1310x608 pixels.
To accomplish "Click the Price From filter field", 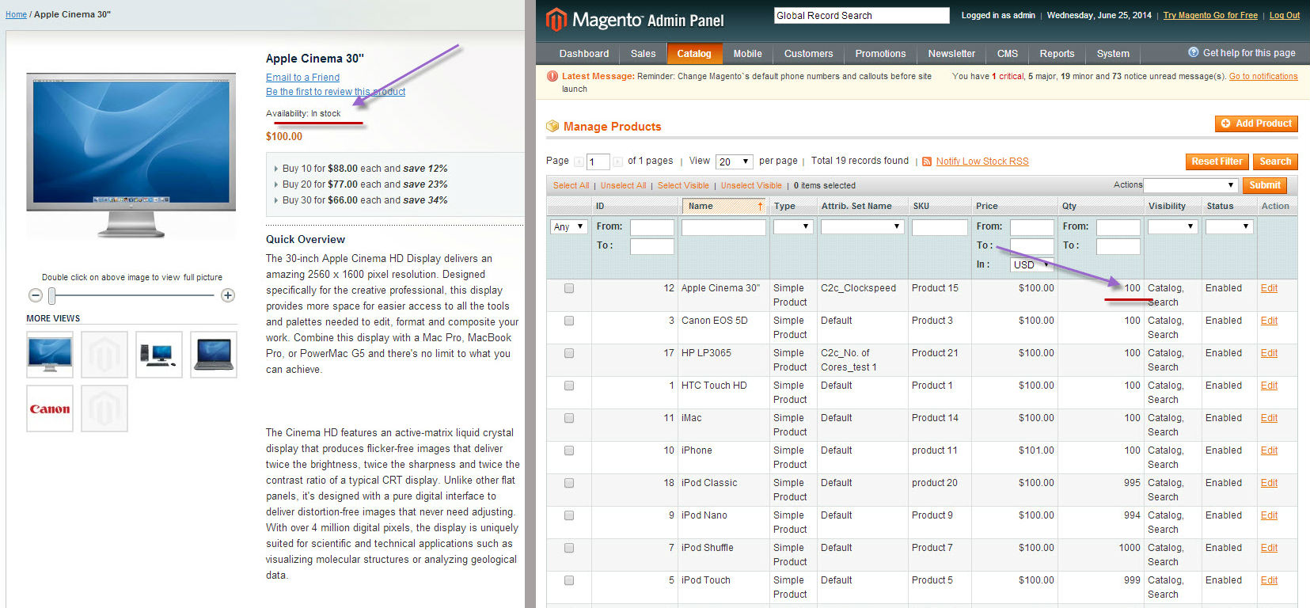I will pos(1032,227).
